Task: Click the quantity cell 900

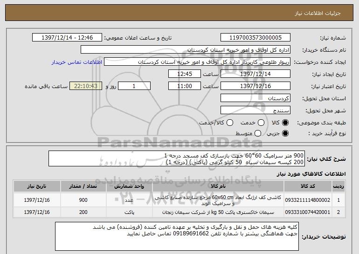Action: [83, 200]
